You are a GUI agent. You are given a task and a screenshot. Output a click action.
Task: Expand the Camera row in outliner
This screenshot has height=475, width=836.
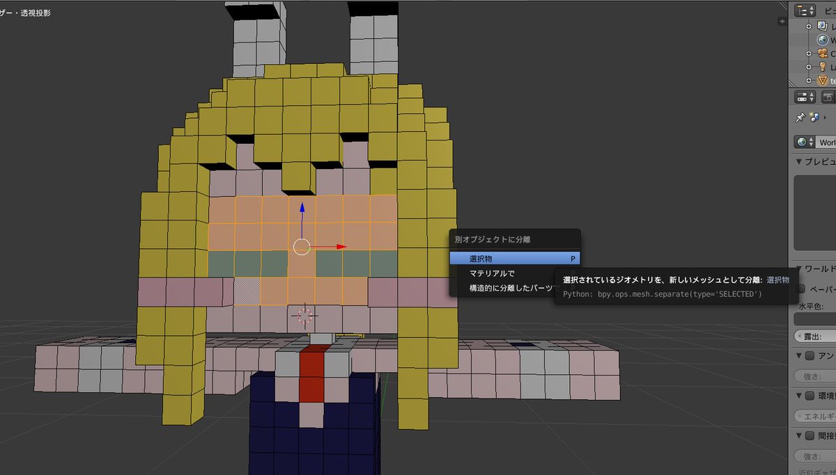click(x=809, y=54)
